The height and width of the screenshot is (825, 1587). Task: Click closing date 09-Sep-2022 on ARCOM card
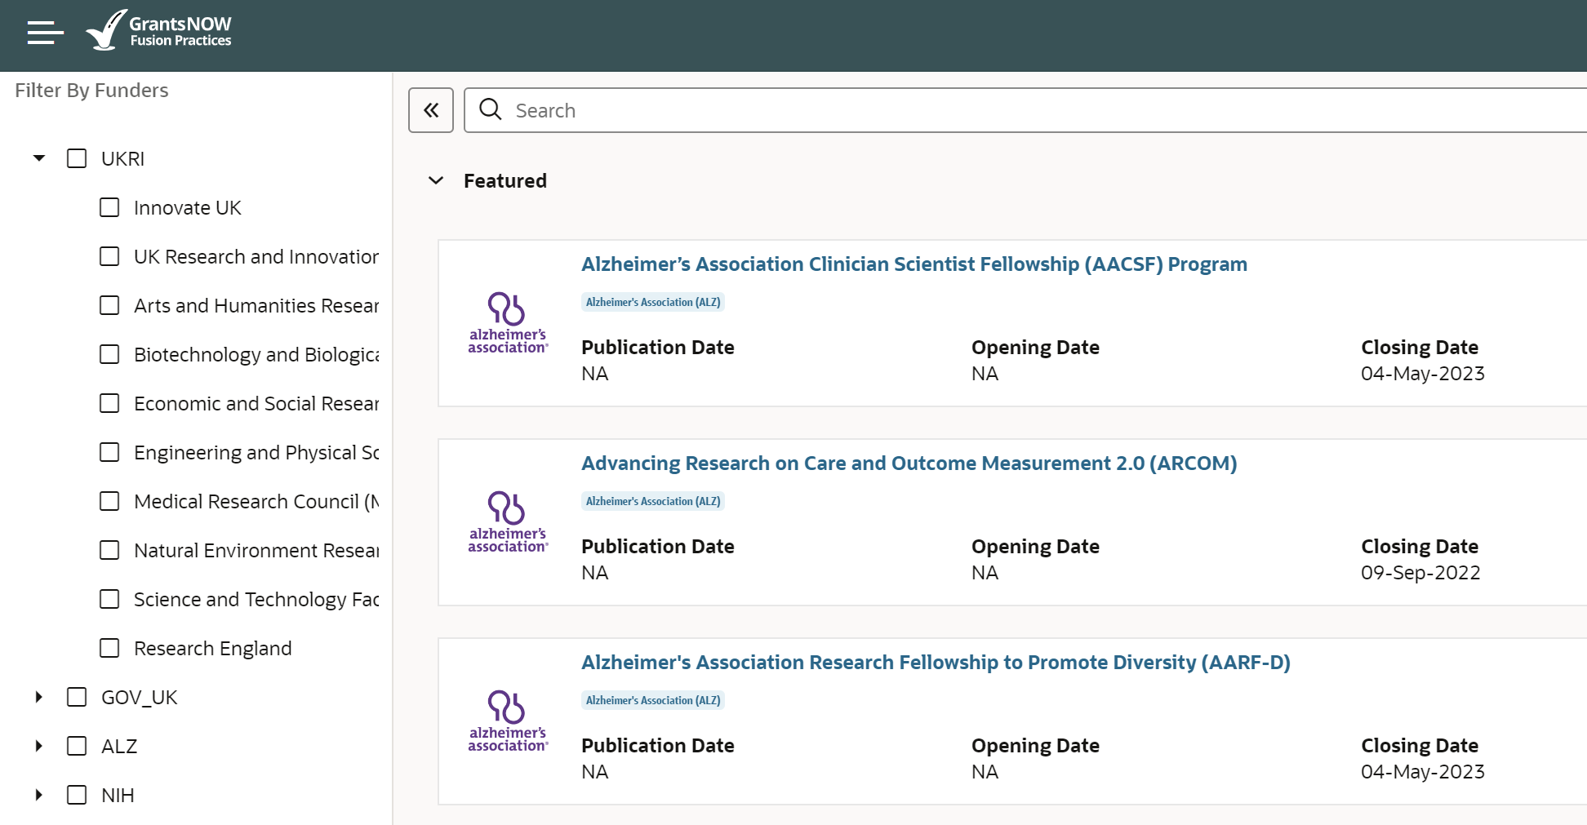[x=1420, y=573]
